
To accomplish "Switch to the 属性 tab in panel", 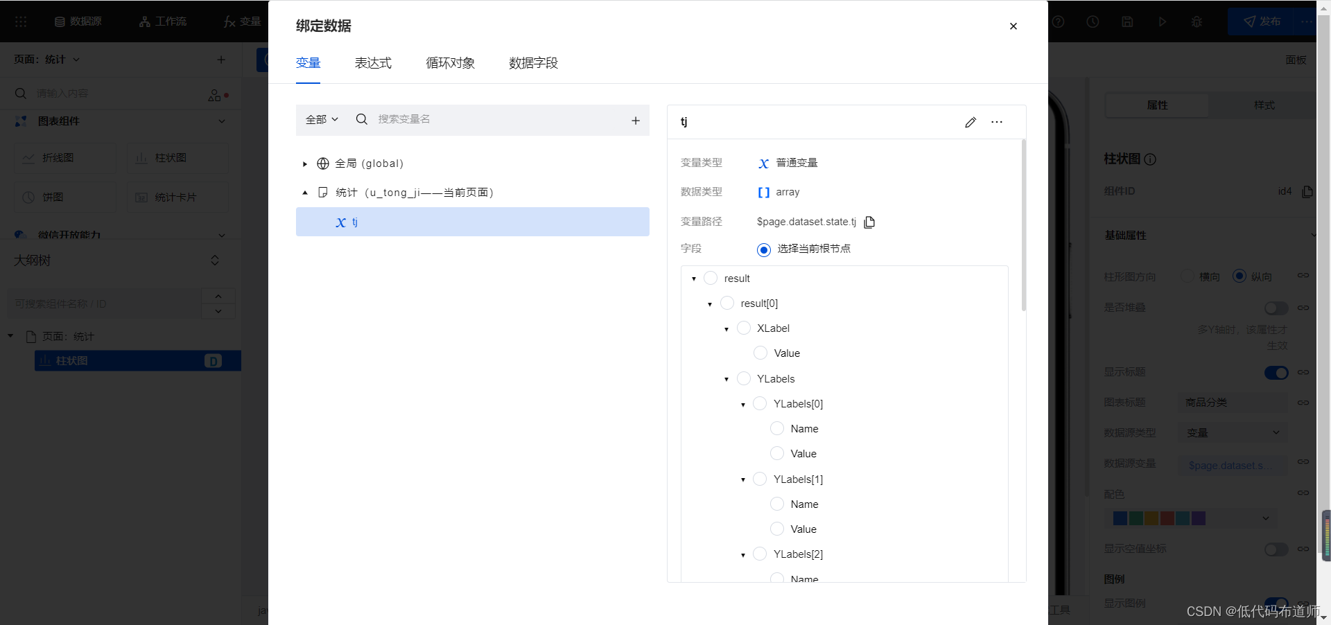I will point(1157,105).
